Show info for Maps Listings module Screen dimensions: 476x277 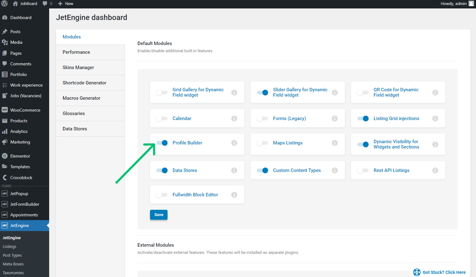(x=335, y=143)
